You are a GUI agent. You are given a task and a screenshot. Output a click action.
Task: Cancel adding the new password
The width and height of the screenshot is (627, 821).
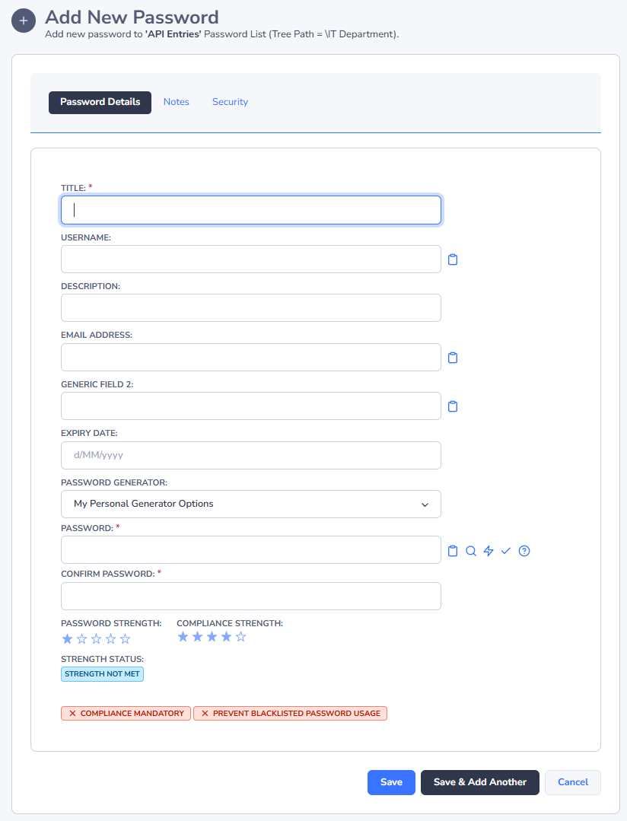coord(572,782)
